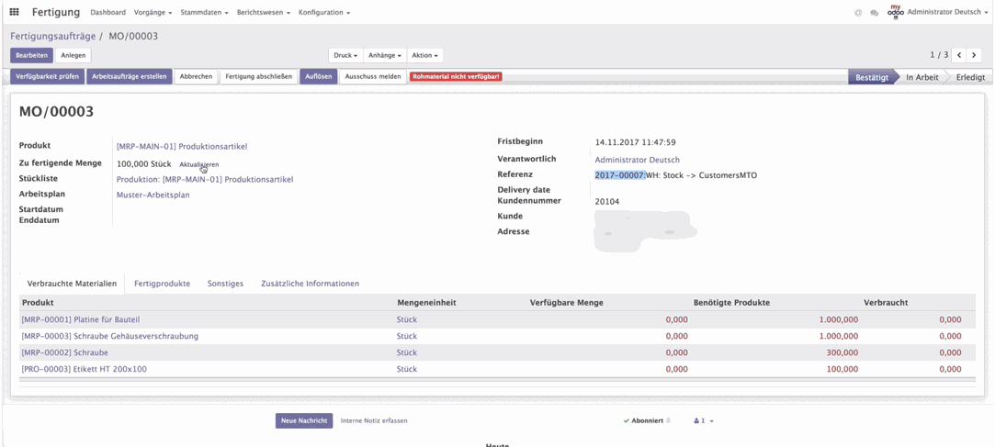Open row [PRO-00003] Etikett HT 200x100

tap(498, 369)
